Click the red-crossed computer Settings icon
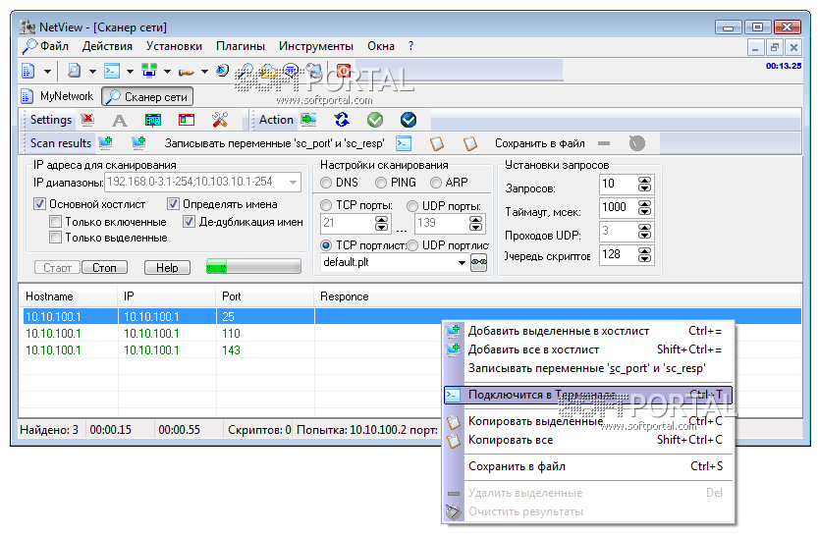 [88, 120]
